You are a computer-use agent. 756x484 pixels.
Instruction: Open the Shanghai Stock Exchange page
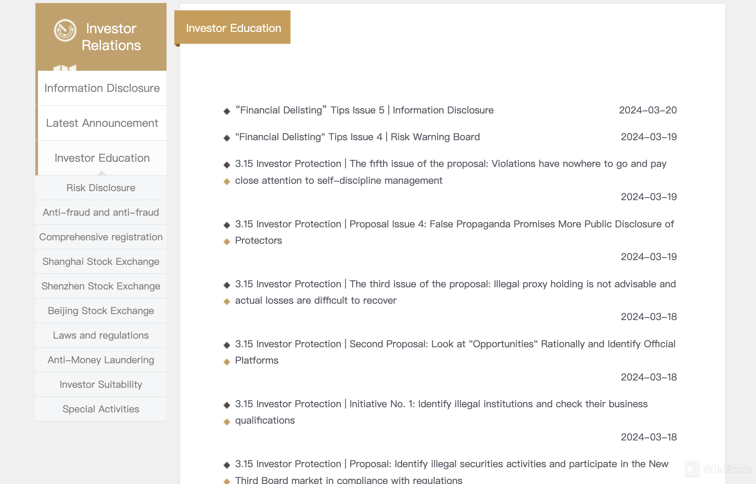click(101, 261)
